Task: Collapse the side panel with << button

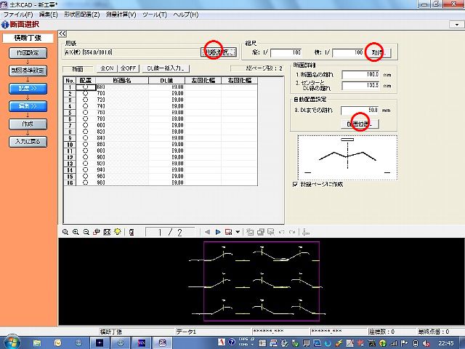Action: [62, 34]
